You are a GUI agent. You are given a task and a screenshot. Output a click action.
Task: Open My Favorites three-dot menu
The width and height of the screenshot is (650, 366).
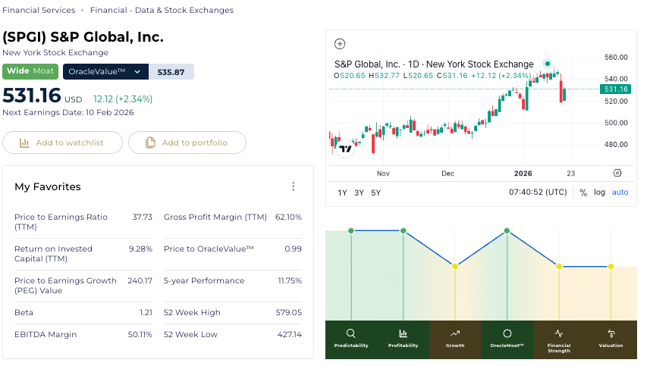pos(294,186)
